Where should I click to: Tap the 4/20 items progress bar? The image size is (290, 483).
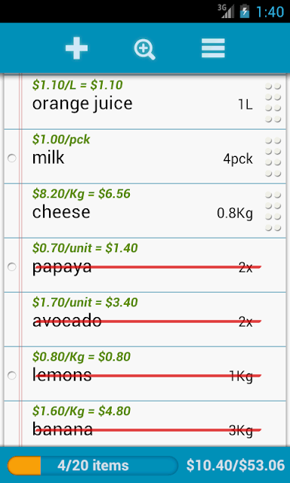93,465
